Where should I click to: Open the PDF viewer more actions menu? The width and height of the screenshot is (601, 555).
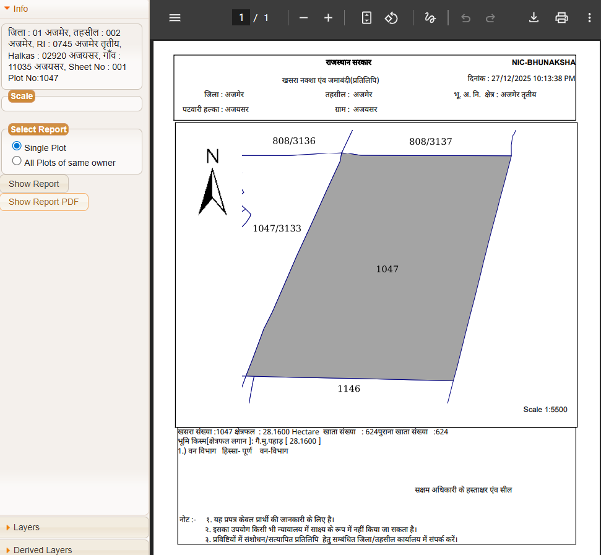click(589, 18)
